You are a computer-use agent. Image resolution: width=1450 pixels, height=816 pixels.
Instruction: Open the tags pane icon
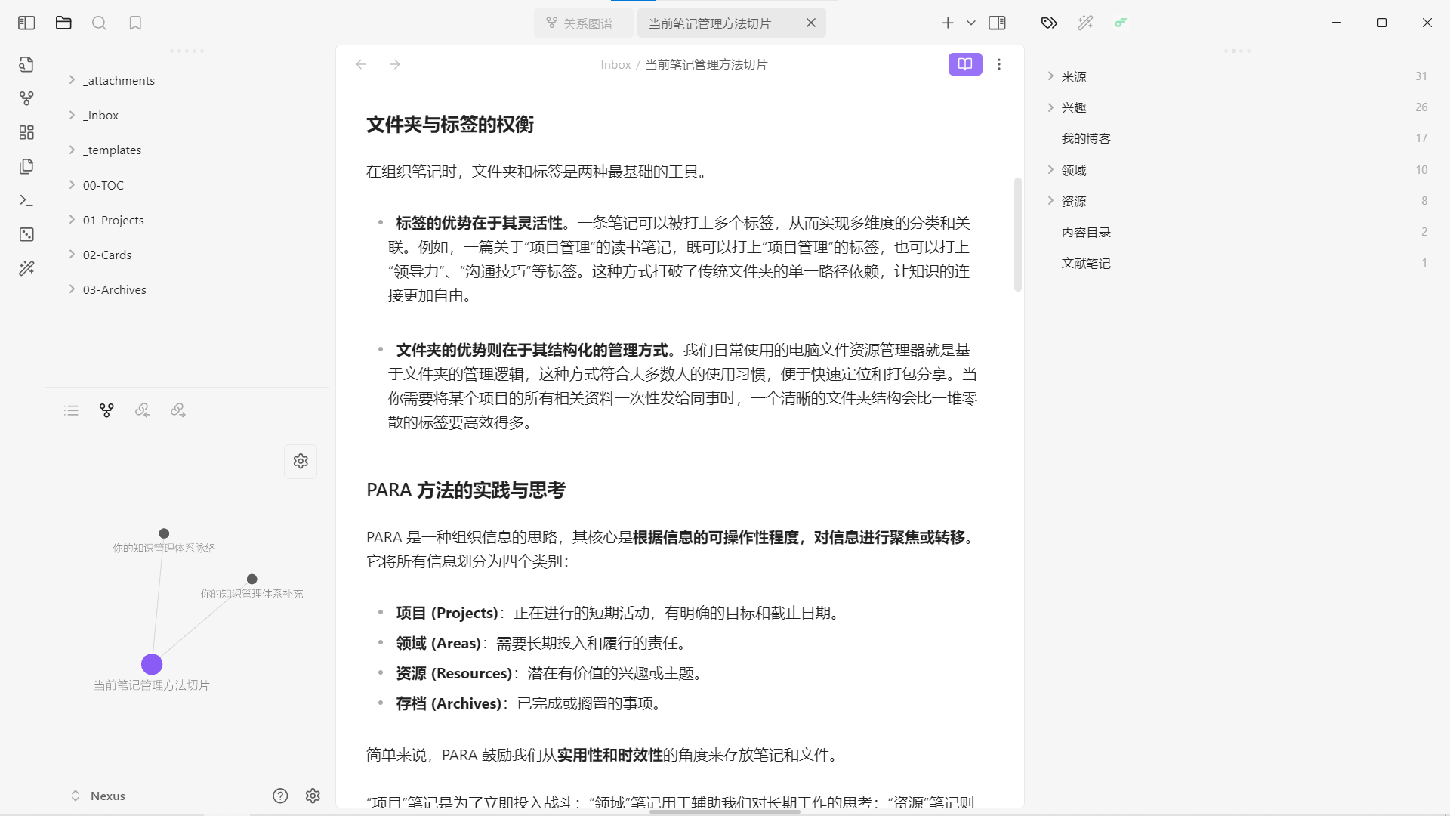(x=1049, y=23)
